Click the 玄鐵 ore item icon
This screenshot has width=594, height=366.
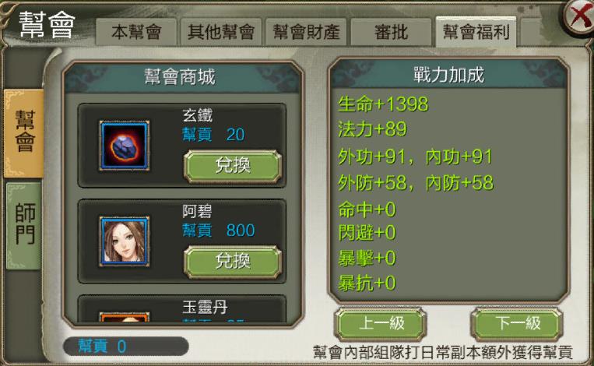point(125,146)
